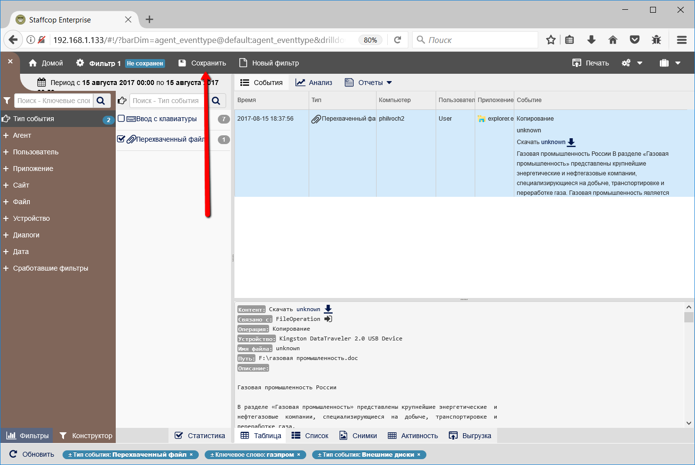Close the left panel with the X icon

click(x=10, y=62)
